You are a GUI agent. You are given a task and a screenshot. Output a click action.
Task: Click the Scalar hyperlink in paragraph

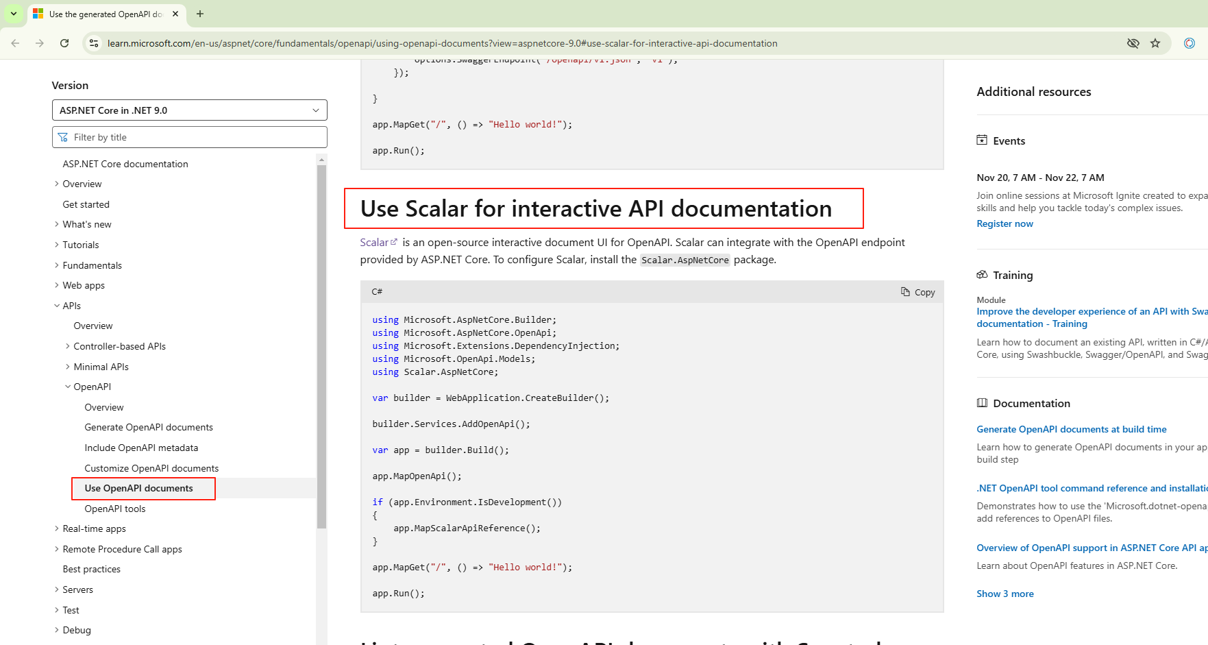pos(374,242)
